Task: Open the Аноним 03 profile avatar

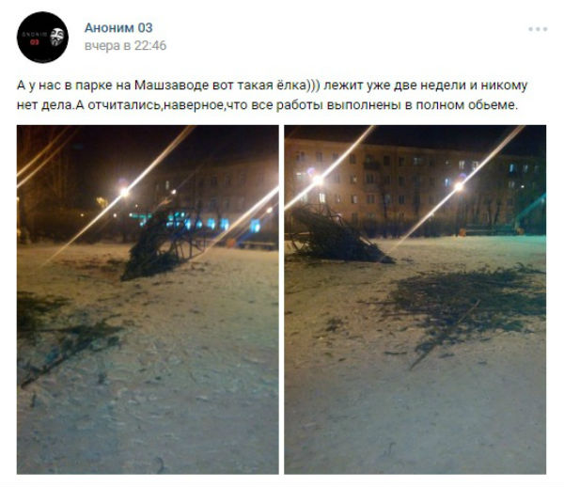Action: (x=42, y=37)
